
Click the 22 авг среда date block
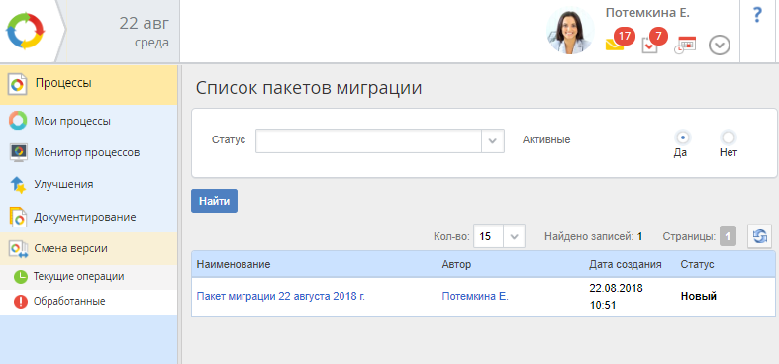145,32
